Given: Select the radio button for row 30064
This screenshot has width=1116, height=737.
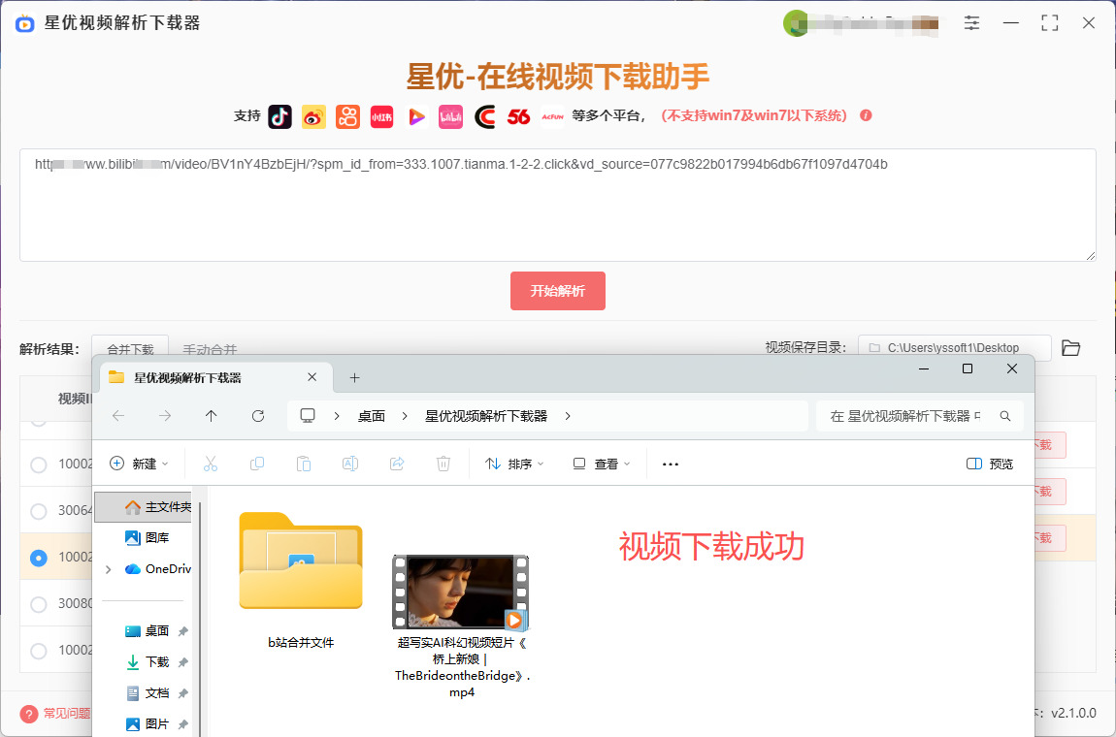Looking at the screenshot, I should tap(39, 511).
